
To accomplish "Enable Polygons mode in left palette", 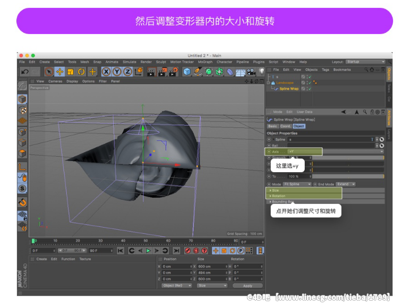I will (23, 153).
